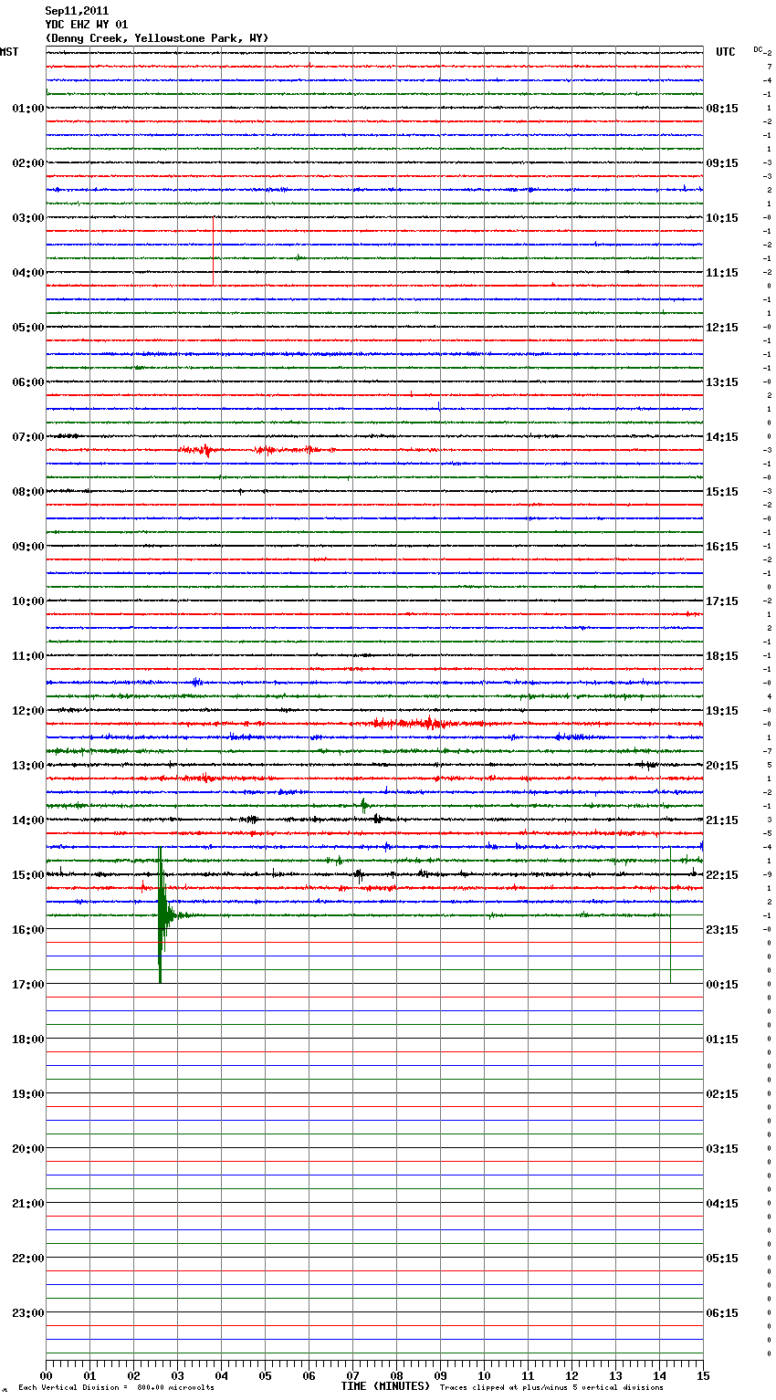Click '(Denny Creek, Yellowstone Park, WY)' label
This screenshot has height=1400, width=776.
click(157, 38)
